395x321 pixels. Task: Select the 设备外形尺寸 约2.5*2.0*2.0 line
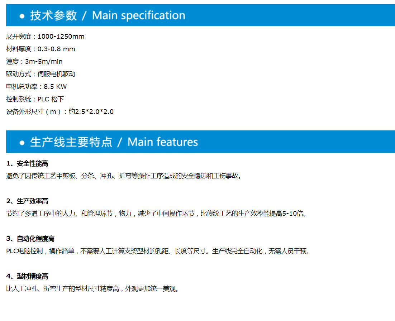tap(60, 112)
